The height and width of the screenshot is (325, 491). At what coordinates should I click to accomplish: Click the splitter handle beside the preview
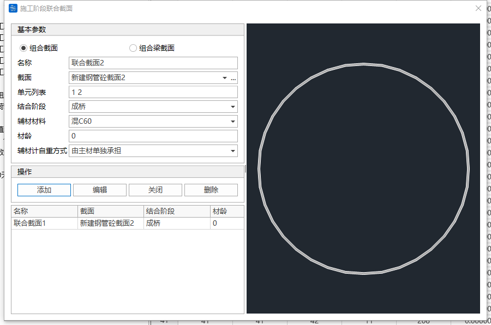coord(245,169)
